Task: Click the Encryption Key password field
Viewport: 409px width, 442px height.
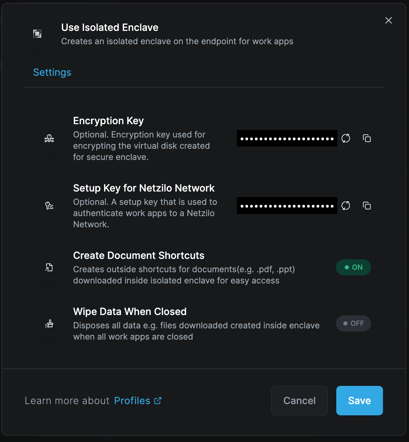Action: (287, 138)
